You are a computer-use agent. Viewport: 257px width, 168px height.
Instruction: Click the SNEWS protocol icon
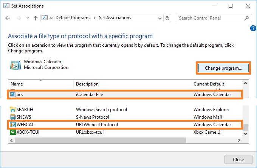pyautogui.click(x=12, y=117)
